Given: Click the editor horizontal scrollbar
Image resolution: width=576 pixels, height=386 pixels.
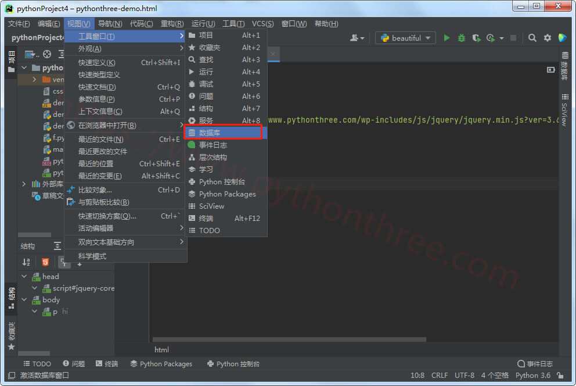Looking at the screenshot, I should point(290,339).
